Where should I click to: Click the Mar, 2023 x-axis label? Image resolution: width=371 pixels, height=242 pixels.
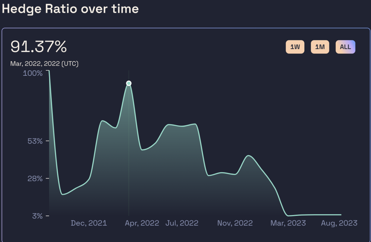click(x=288, y=223)
